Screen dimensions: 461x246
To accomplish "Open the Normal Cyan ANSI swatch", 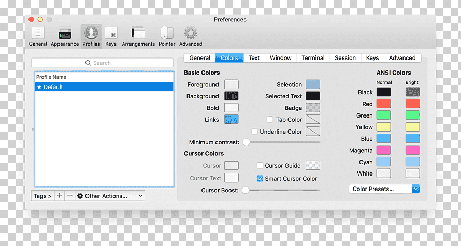I will click(x=384, y=162).
